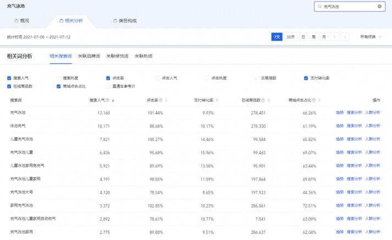Screen dimensions: 392x240
Task: Switch to the 相关分析 tab
Action: point(71,21)
